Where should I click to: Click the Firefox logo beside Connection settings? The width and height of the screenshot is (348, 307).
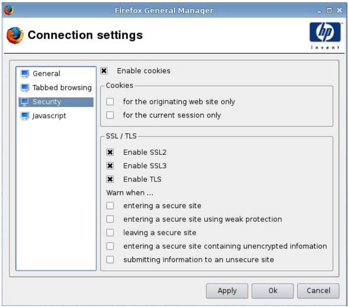click(15, 35)
